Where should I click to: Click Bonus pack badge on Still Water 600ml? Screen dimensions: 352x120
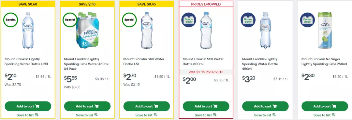pyautogui.click(x=189, y=20)
